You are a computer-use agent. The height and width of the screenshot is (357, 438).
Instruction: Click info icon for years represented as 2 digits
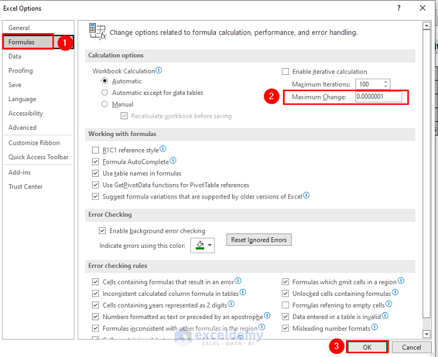coord(231,304)
